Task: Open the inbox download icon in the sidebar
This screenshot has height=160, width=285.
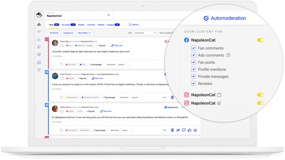Action: click(x=39, y=24)
